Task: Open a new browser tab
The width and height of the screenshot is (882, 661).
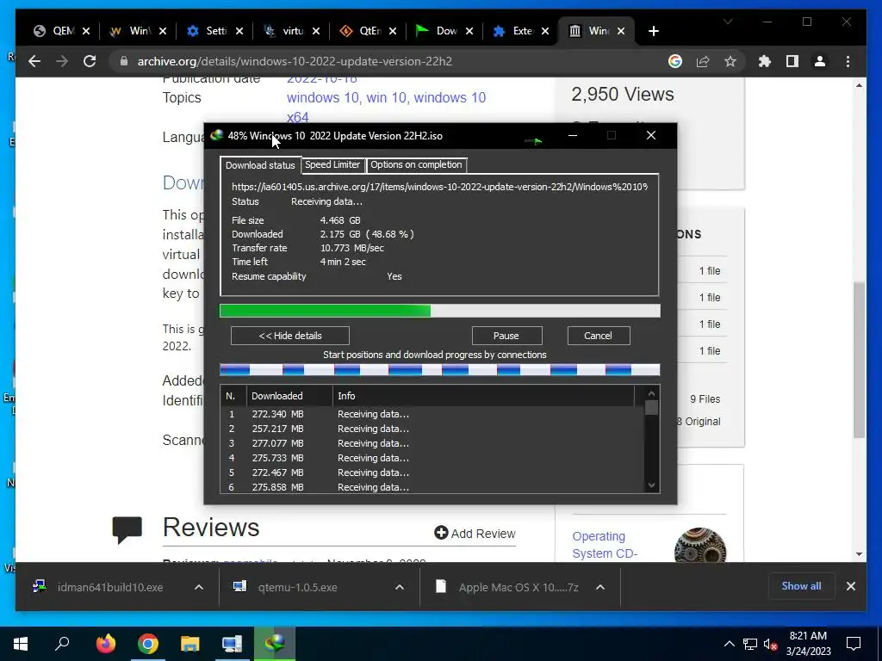Action: (653, 31)
